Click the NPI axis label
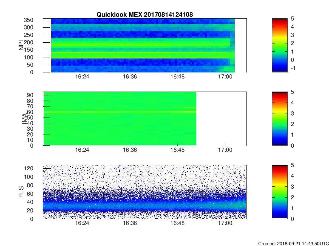 click(21, 45)
